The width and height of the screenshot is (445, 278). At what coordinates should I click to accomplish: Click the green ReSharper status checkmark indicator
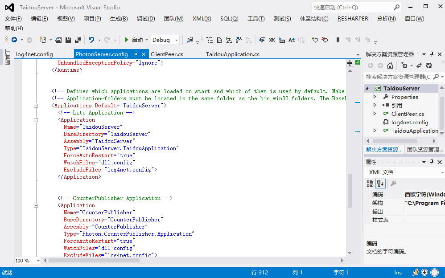[358, 62]
